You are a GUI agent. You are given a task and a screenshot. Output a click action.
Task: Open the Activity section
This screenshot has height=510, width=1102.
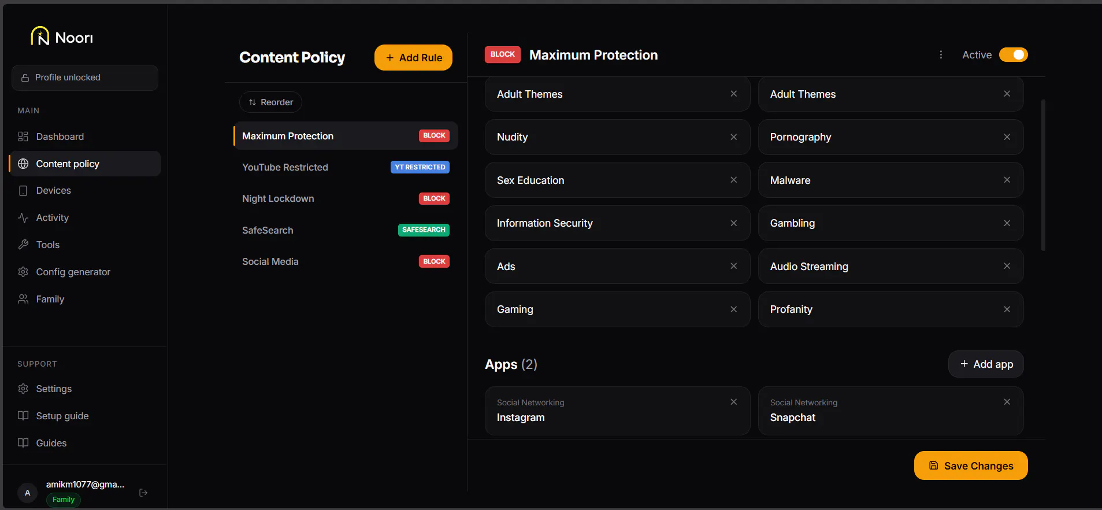tap(85, 218)
